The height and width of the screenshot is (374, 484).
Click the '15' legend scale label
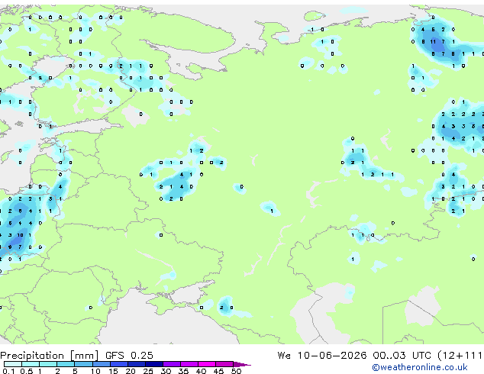coord(113,371)
